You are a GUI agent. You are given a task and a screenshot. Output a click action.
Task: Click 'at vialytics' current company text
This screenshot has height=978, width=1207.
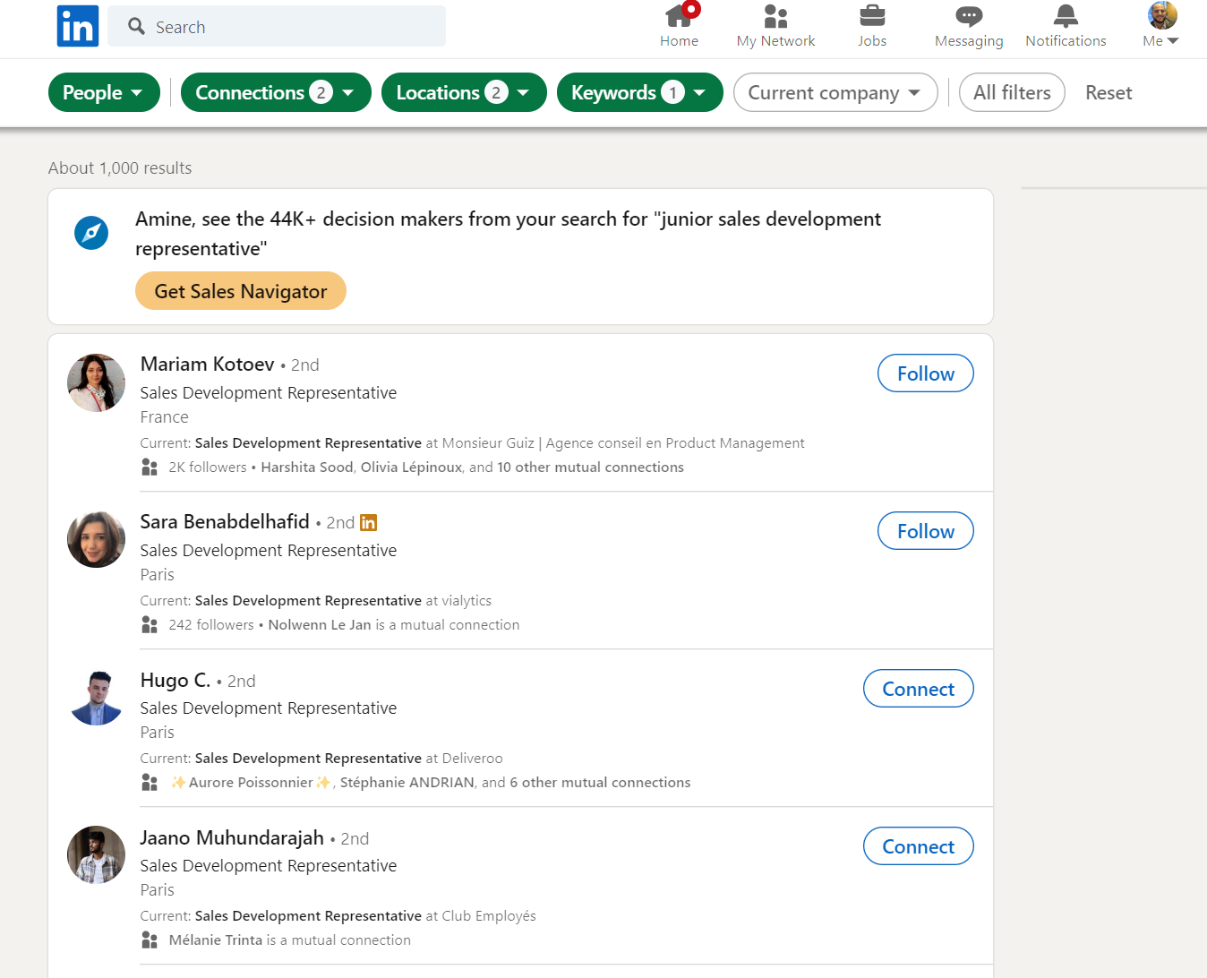[458, 601]
